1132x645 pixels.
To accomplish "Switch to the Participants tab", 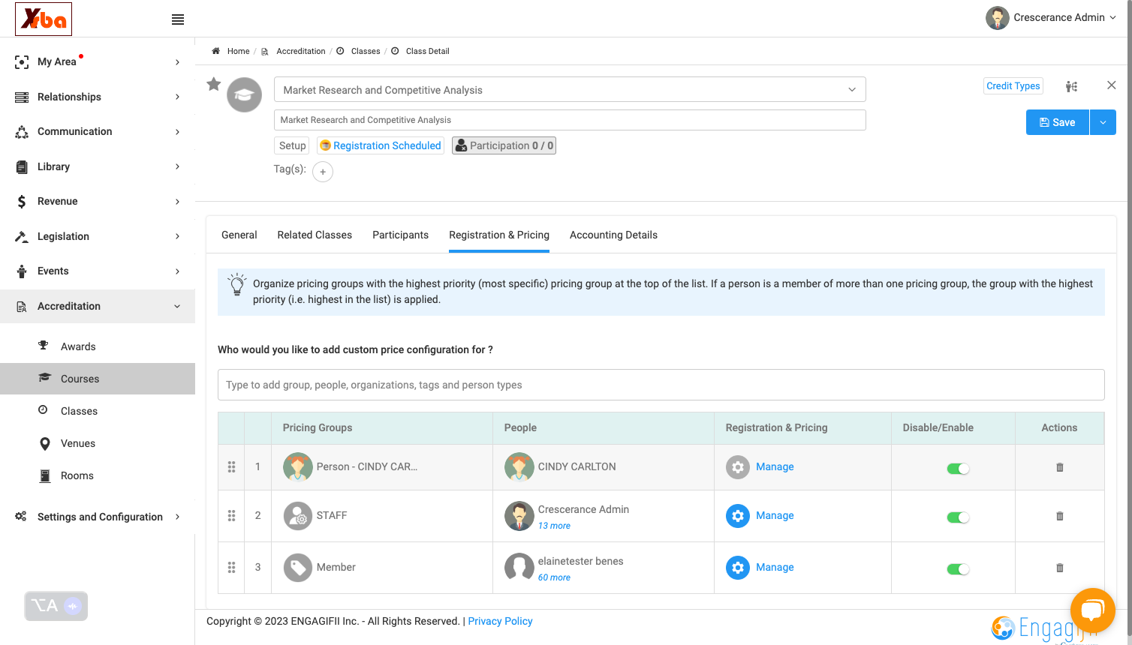I will coord(400,235).
